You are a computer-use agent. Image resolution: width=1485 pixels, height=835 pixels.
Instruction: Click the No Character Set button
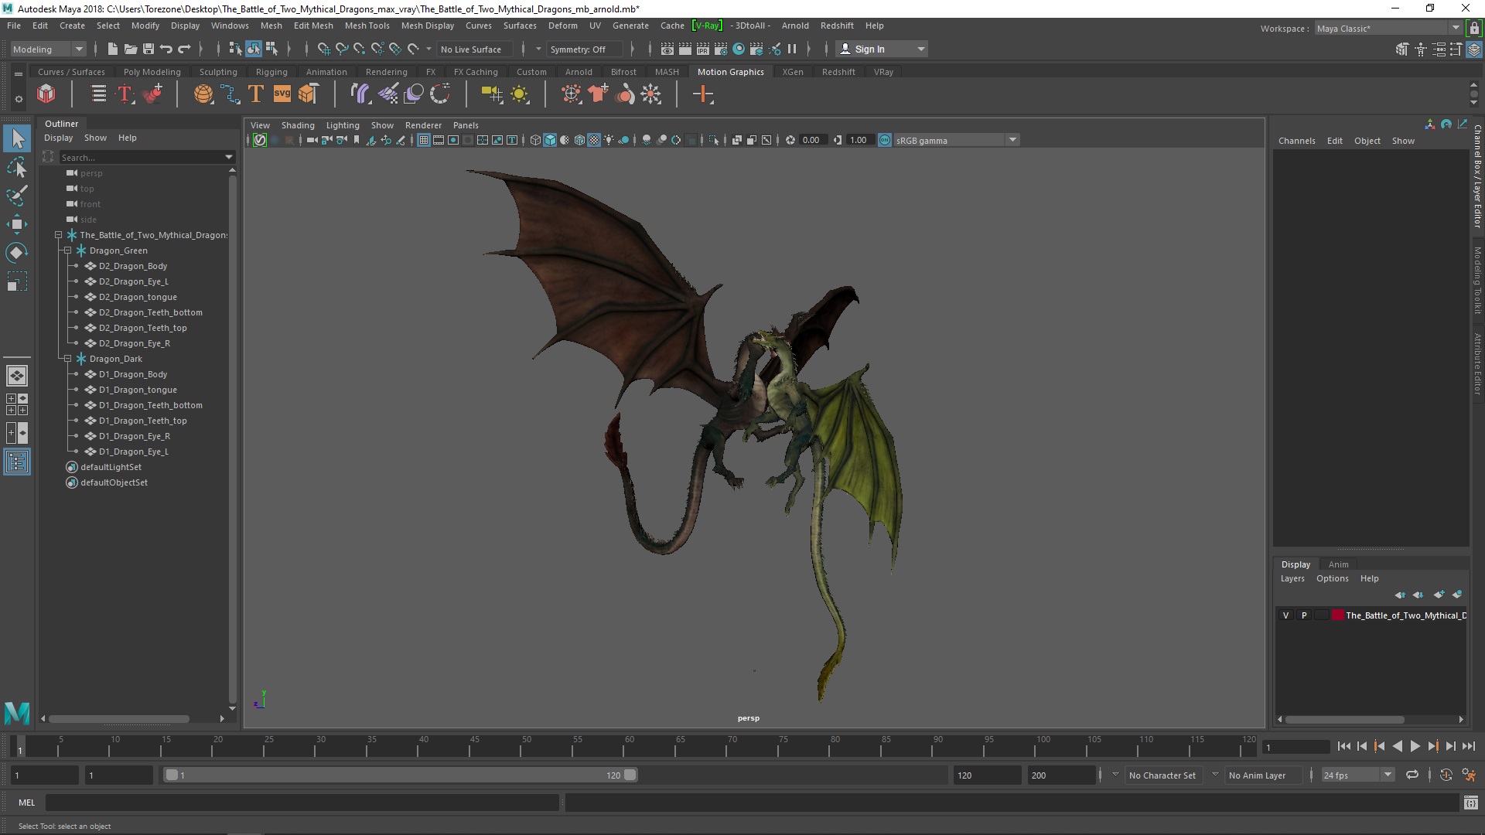[1162, 775]
